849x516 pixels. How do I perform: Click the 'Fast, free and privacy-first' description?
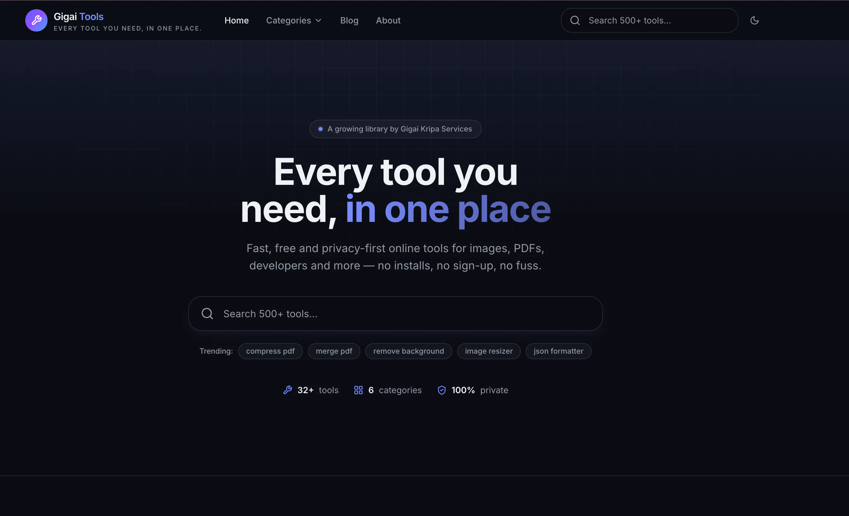395,257
